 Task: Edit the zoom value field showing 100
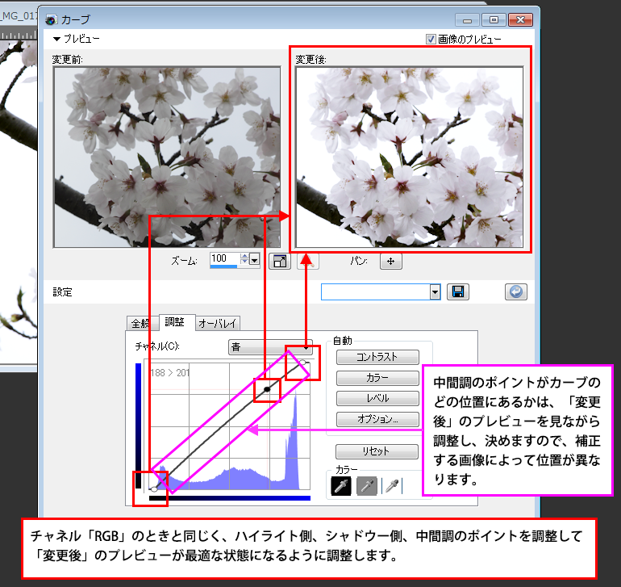tap(224, 259)
